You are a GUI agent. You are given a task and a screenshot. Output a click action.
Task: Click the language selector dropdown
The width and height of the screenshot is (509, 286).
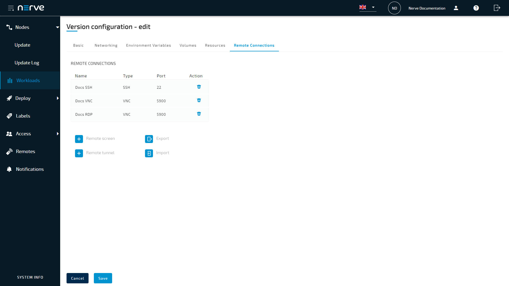367,8
